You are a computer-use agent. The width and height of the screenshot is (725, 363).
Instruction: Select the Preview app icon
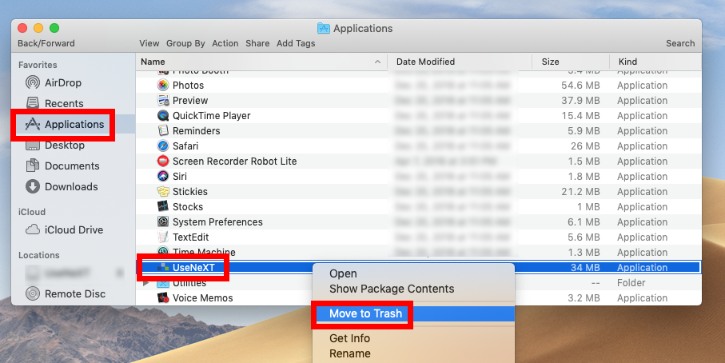point(163,101)
